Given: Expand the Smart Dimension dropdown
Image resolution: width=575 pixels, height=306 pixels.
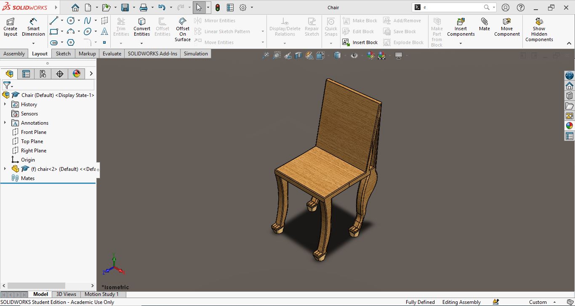Looking at the screenshot, I should [33, 43].
